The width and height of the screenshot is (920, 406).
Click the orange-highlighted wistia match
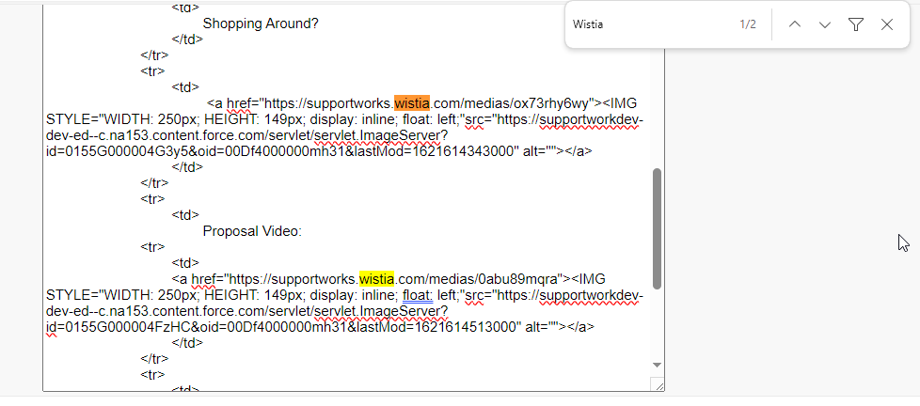[x=412, y=103]
